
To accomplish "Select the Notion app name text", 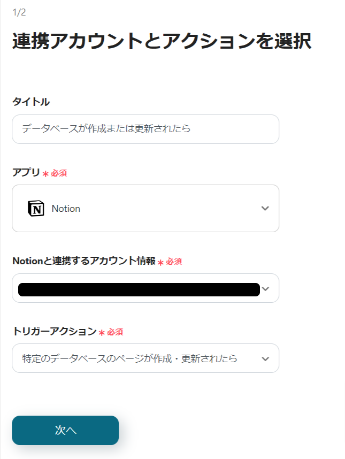I will (x=66, y=209).
